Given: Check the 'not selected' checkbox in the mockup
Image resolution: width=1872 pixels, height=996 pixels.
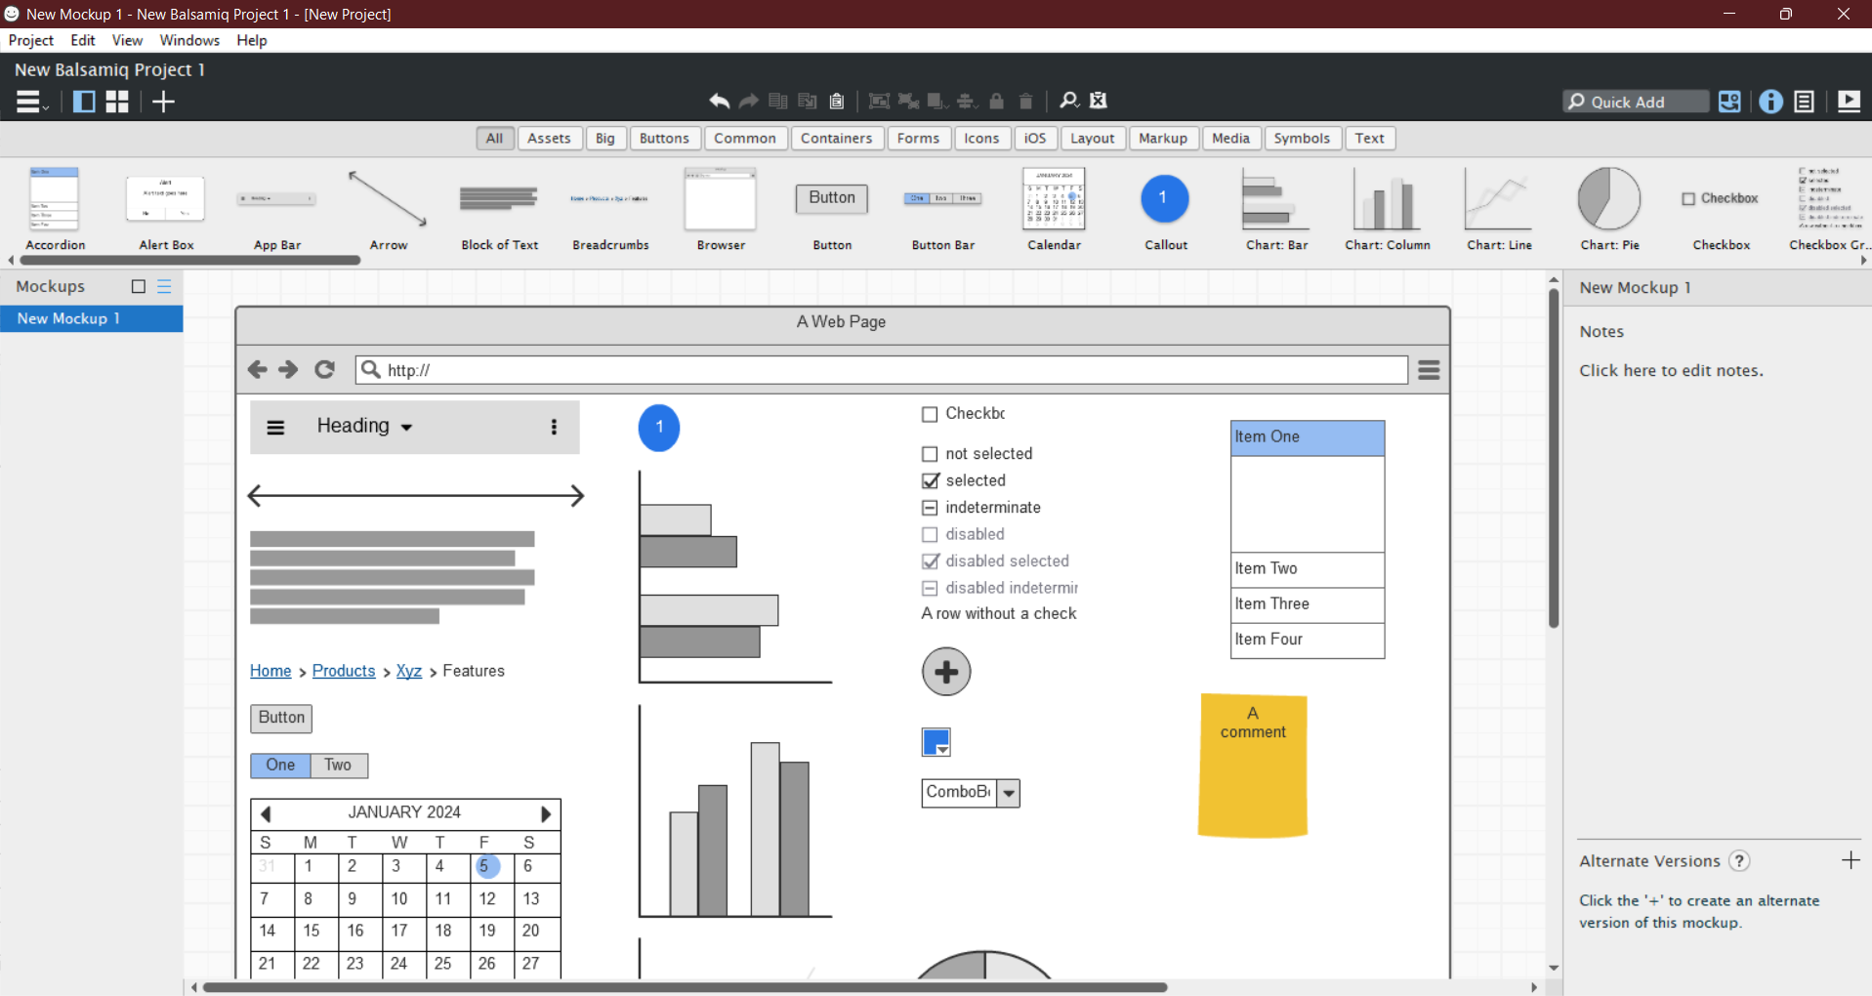Looking at the screenshot, I should tap(929, 453).
